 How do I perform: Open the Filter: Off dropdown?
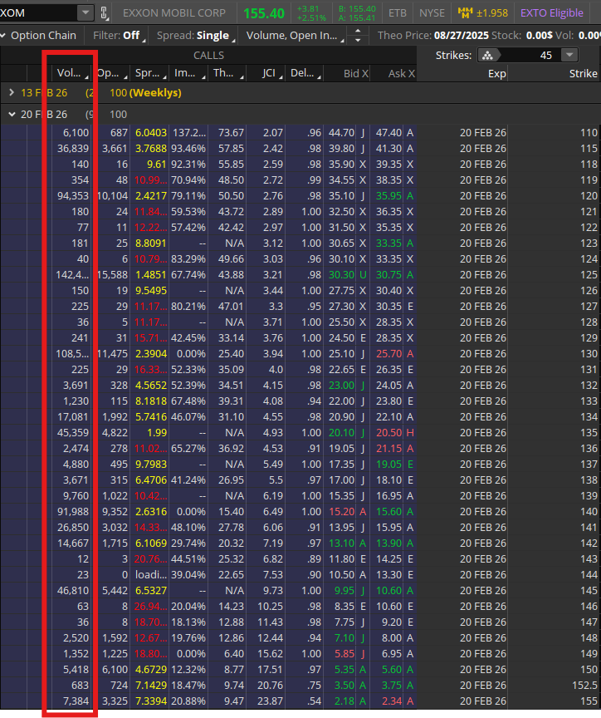tap(118, 35)
